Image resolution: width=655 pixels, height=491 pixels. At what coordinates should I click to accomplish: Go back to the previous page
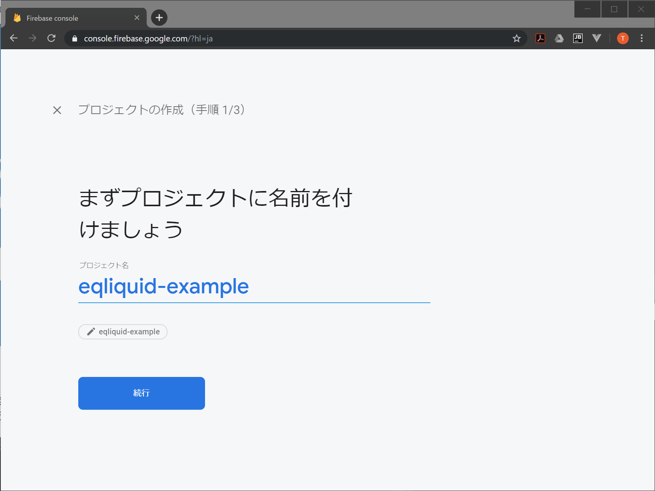point(14,38)
